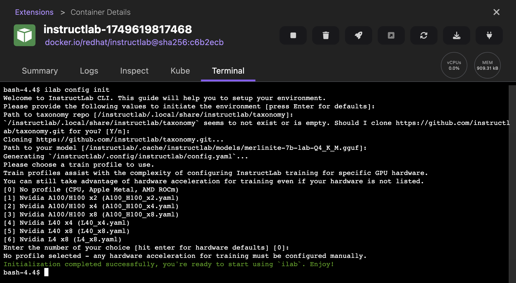Viewport: 516px width, 283px height.
Task: Click the 'Initialization completed successfully' green line
Action: (169, 264)
